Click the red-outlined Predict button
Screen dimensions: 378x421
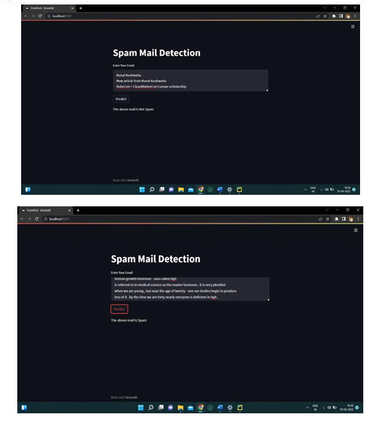click(119, 309)
